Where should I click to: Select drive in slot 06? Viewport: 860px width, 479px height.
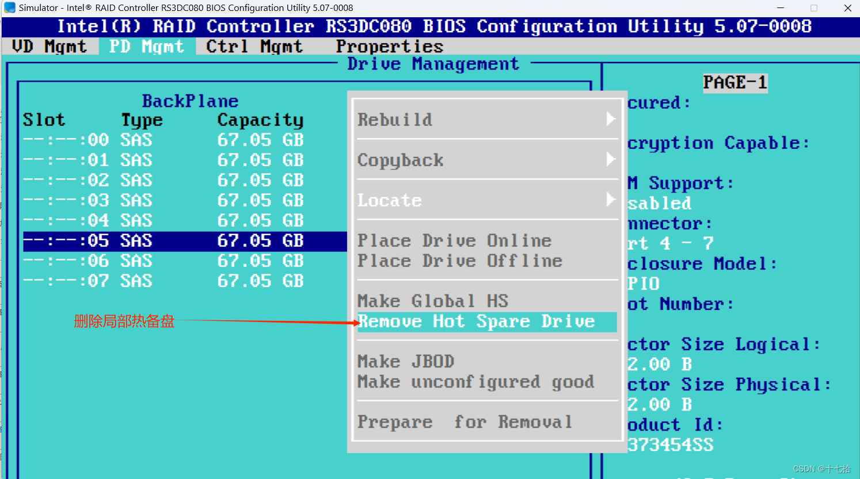tap(185, 260)
